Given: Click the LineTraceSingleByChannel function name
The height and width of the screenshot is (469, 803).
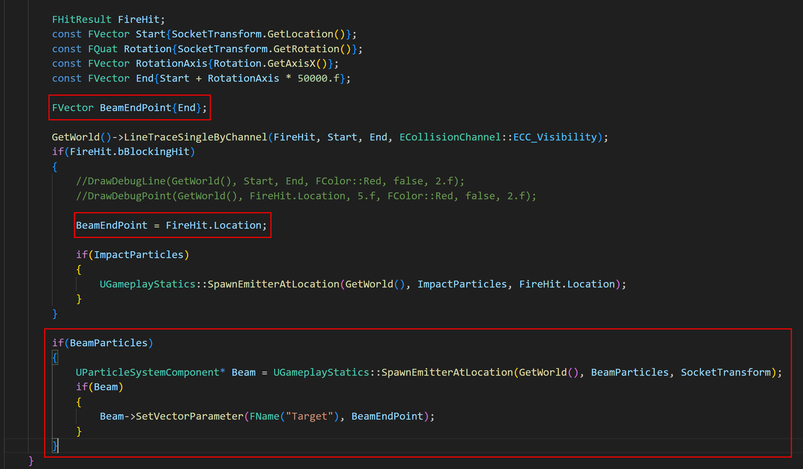Looking at the screenshot, I should (195, 137).
